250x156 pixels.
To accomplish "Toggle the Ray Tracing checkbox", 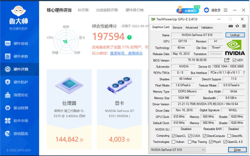I will [190, 142].
